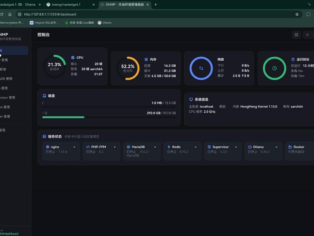Click the Supervisor '已停止 · 4.3.0' status text
Image resolution: width=314 pixels, height=236 pixels.
(217, 152)
